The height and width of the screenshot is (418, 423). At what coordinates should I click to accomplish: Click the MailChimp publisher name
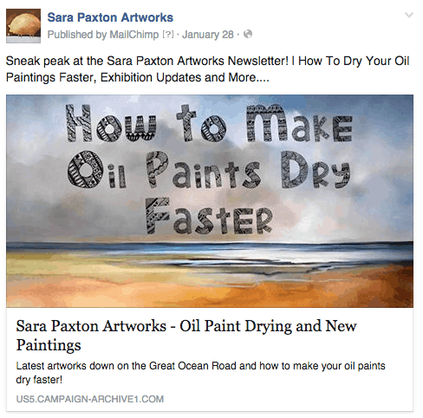click(x=134, y=35)
